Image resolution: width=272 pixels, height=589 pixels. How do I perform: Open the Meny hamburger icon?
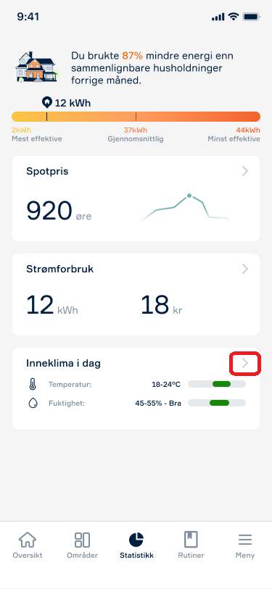[245, 540]
